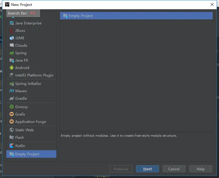
Task: Select Spring Initializr entry
Action: 31,84
